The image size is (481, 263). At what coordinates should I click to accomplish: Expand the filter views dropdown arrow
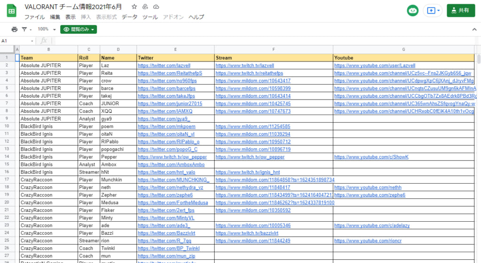pyautogui.click(x=31, y=30)
